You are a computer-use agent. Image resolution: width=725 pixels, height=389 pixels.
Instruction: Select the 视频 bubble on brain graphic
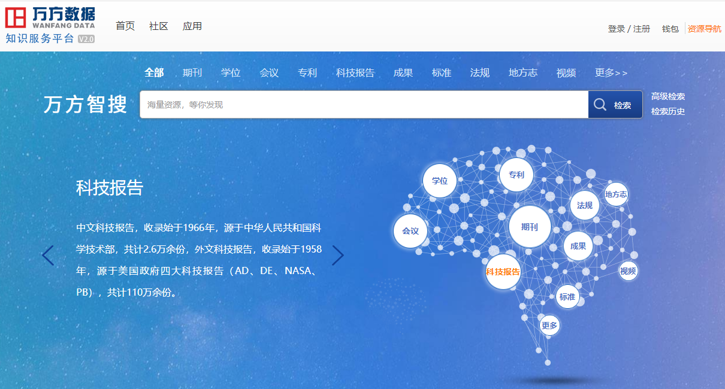[628, 271]
